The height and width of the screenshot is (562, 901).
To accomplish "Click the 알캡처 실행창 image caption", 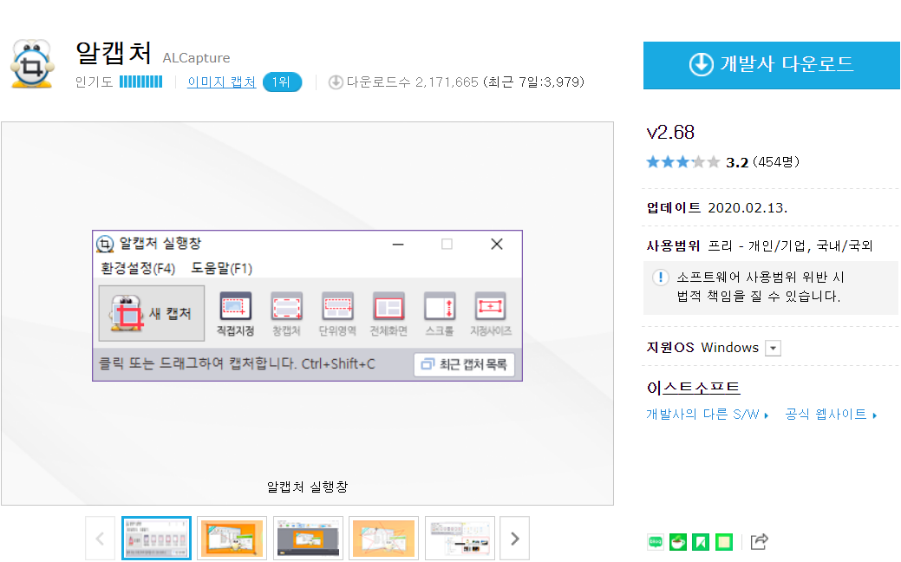I will pyautogui.click(x=308, y=487).
